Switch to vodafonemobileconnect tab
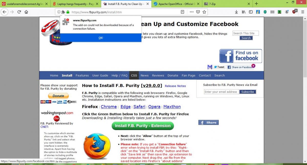The height and width of the screenshot is (165, 307). [25, 4]
